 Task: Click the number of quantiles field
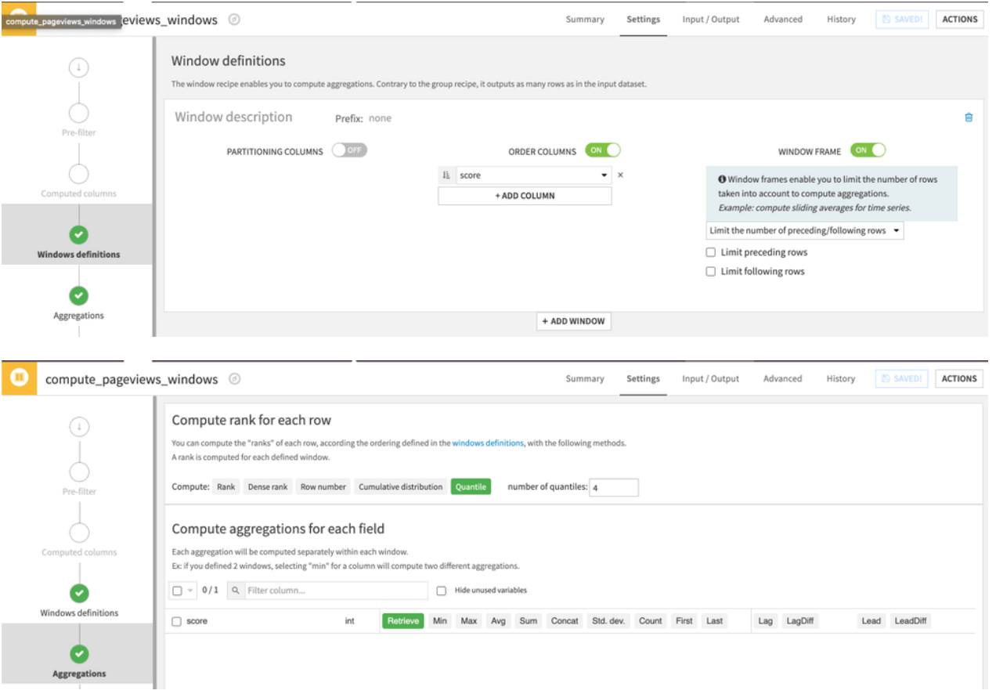pyautogui.click(x=614, y=487)
